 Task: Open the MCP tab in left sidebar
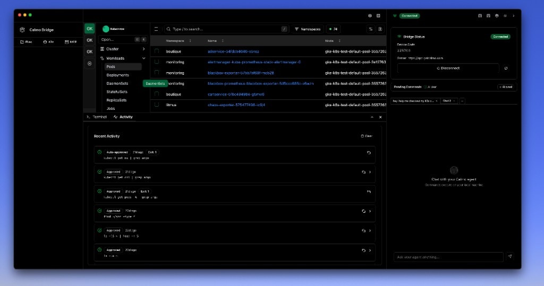[71, 42]
